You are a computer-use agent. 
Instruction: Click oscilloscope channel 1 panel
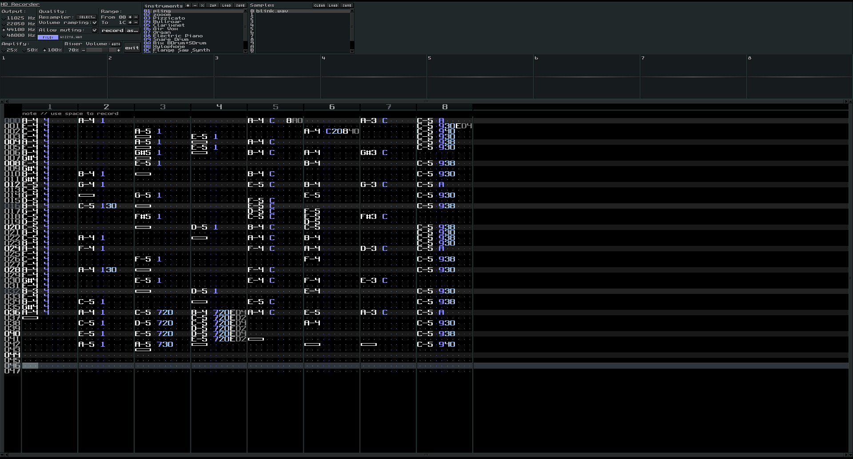pyautogui.click(x=54, y=77)
